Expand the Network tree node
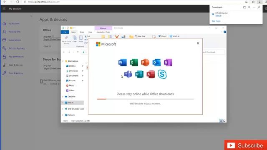 (63, 115)
